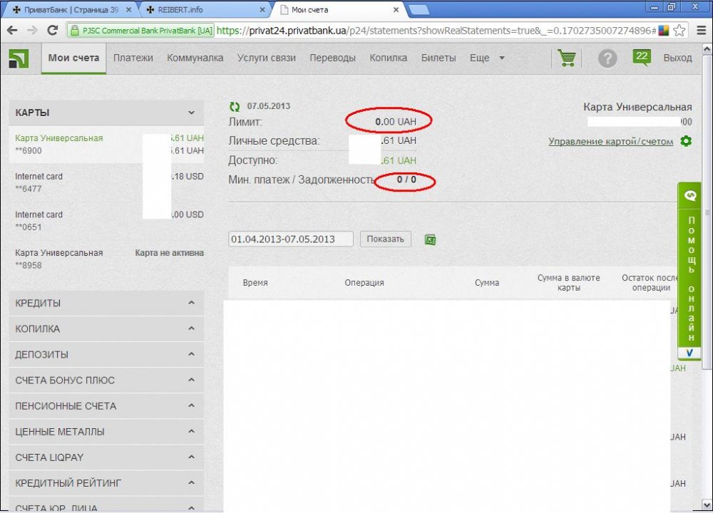Select Internet card **6477
713x513 pixels.
pos(106,182)
